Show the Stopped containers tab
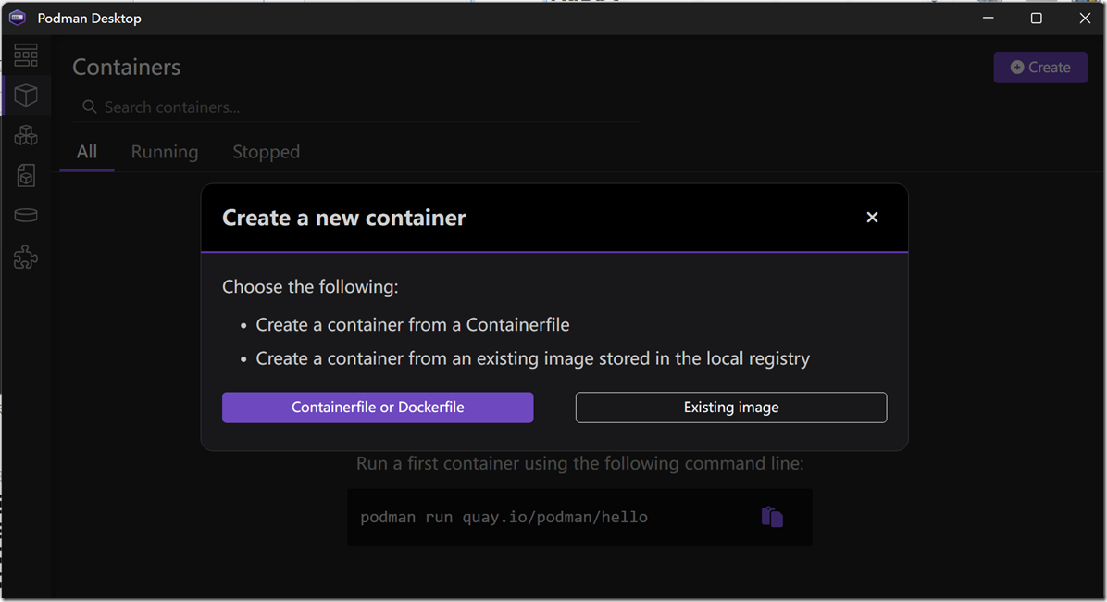The image size is (1107, 602). pyautogui.click(x=267, y=152)
